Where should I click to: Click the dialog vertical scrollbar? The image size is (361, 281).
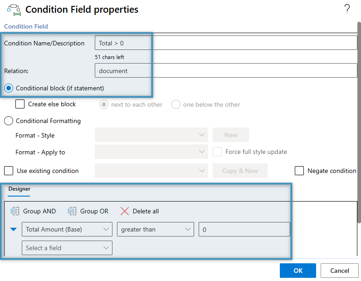click(x=359, y=122)
